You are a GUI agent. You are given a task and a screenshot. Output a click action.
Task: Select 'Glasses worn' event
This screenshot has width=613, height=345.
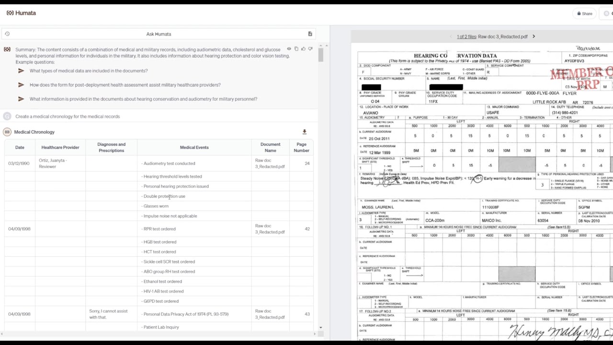[x=155, y=206]
